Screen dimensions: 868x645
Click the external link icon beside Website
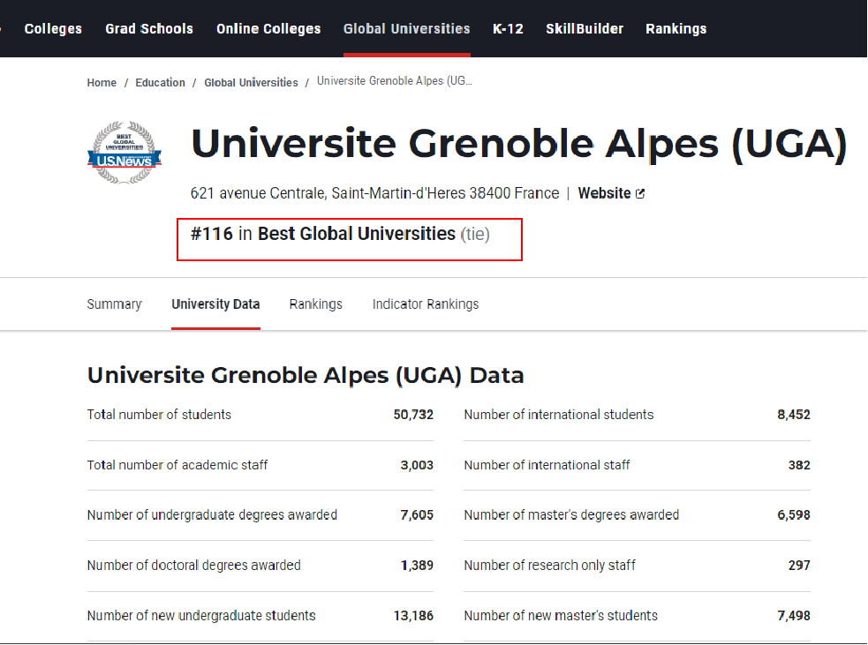[x=640, y=193]
